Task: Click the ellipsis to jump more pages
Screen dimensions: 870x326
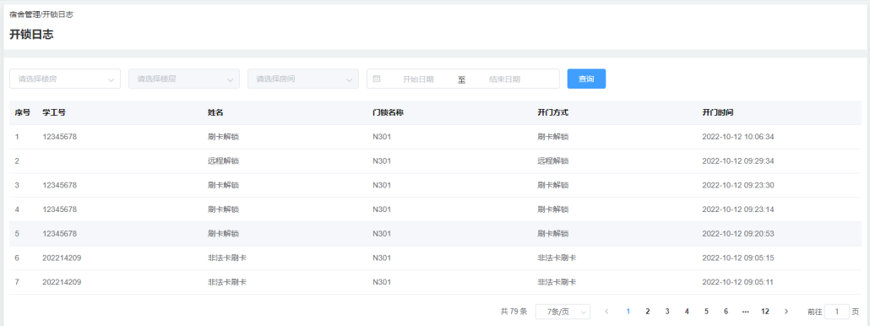Action: click(x=745, y=312)
